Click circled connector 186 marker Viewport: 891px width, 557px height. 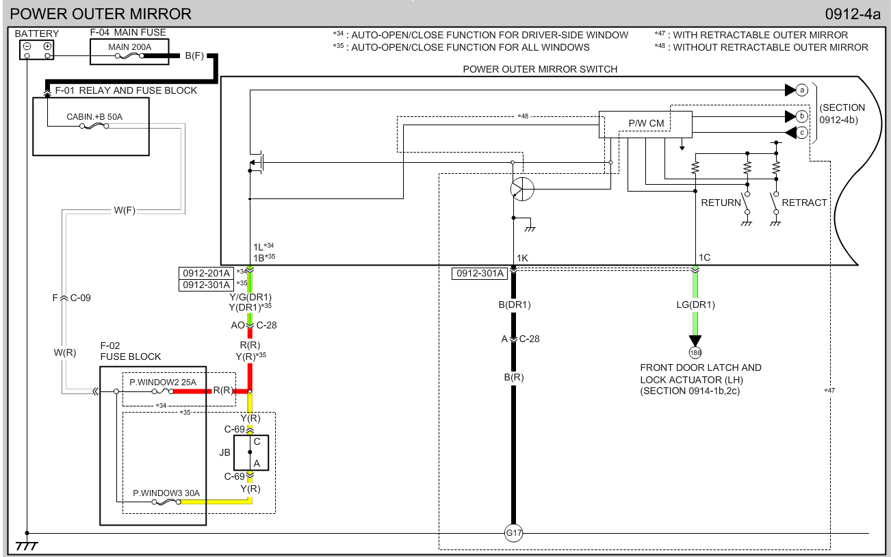[x=695, y=353]
